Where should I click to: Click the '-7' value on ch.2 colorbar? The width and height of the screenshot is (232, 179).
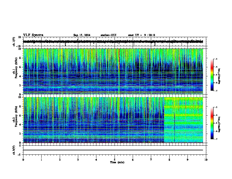[x=216, y=139]
